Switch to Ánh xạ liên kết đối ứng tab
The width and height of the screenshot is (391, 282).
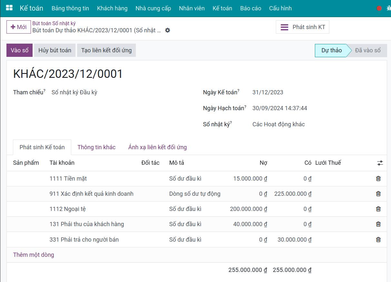[x=157, y=147]
